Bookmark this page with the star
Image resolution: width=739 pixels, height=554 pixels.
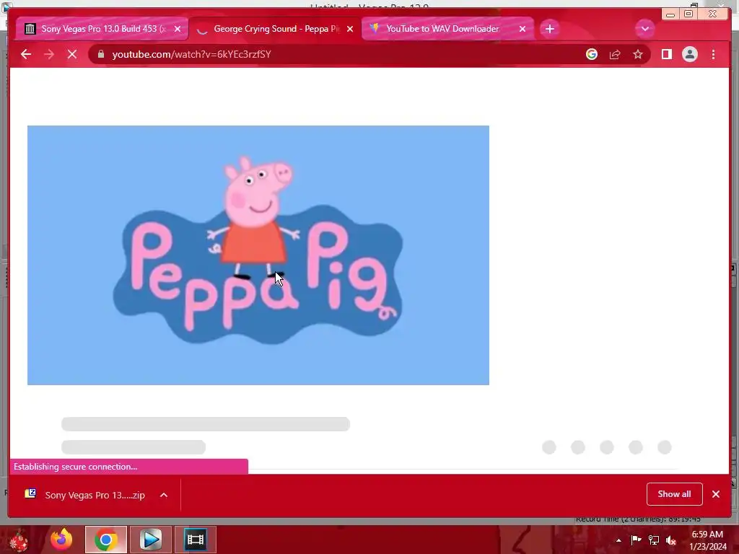coord(638,54)
